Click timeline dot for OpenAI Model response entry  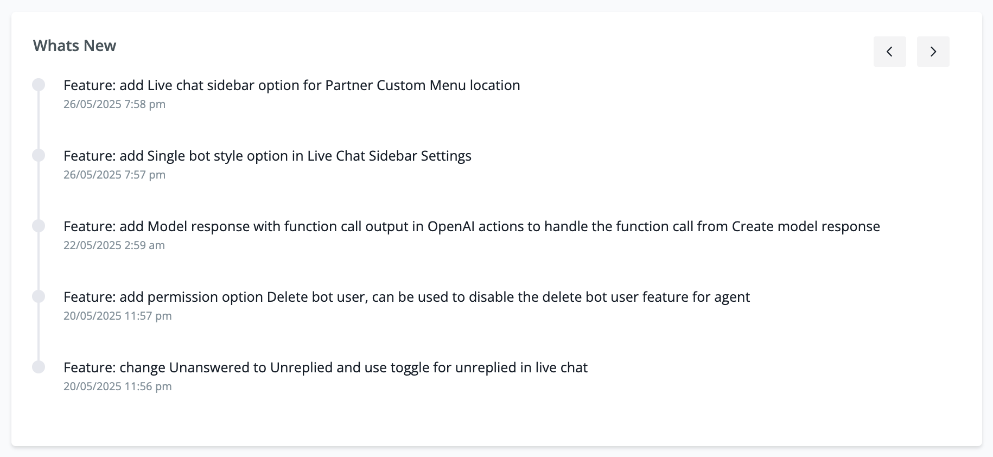coord(39,226)
